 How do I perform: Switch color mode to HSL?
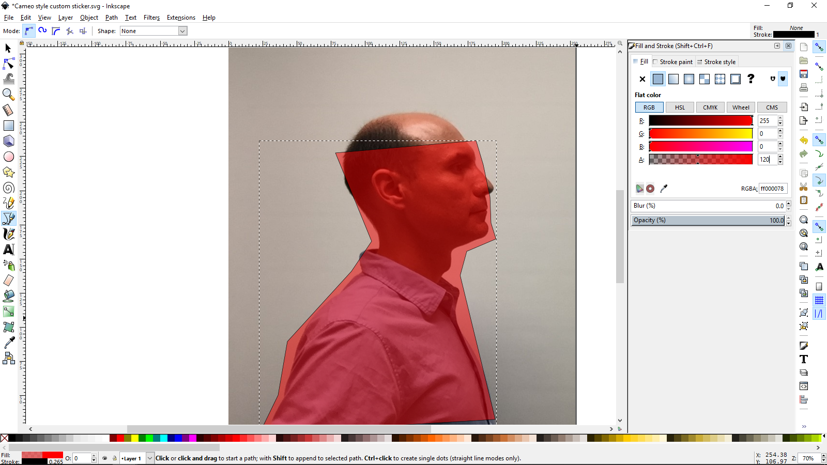[x=680, y=107]
